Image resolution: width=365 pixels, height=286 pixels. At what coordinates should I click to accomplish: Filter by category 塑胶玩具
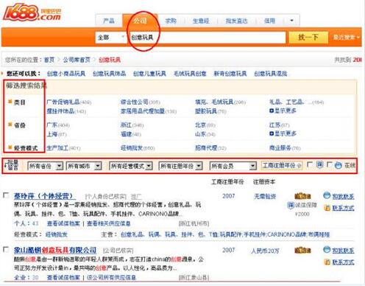point(206,111)
